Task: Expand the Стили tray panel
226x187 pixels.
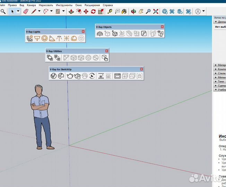Action: point(220,73)
